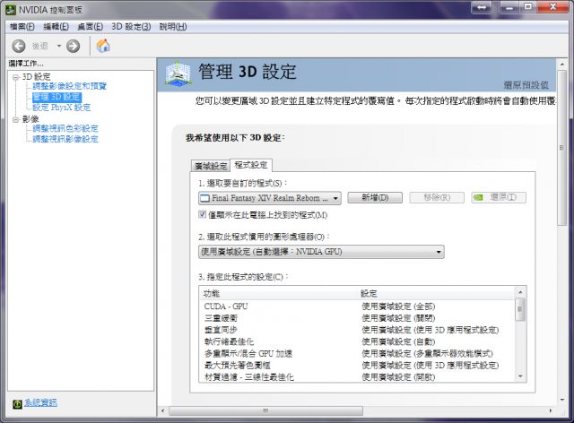Viewport: 574px width, 423px height.
Task: Open the Home icon in toolbar
Action: tap(103, 46)
